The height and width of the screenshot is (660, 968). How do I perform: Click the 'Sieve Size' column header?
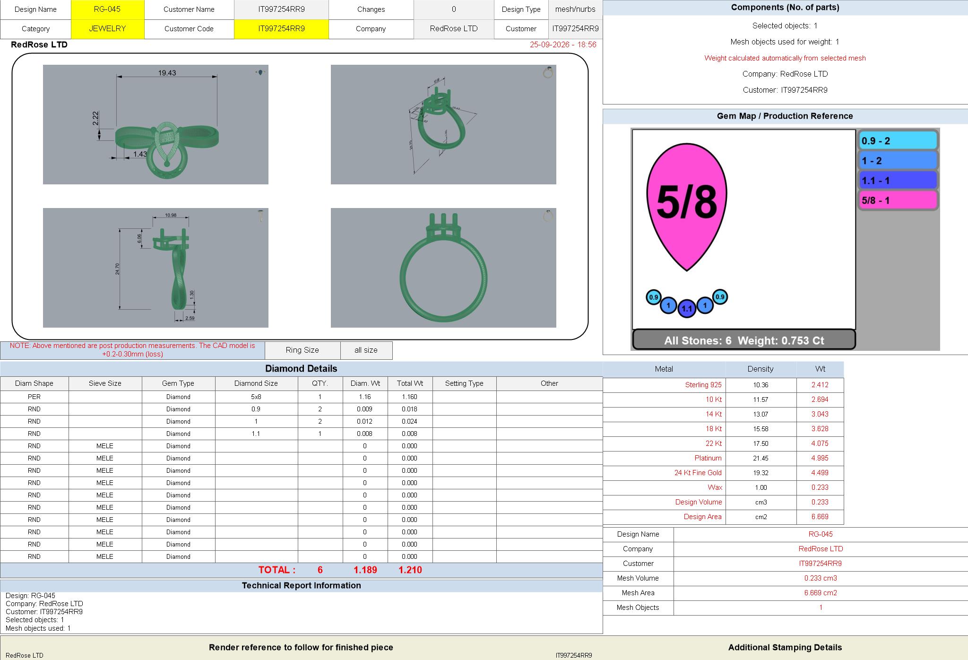tap(105, 383)
